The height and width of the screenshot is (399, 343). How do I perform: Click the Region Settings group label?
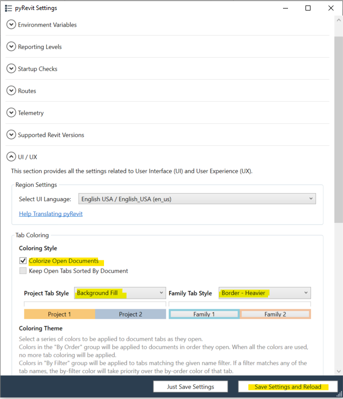[x=36, y=185]
